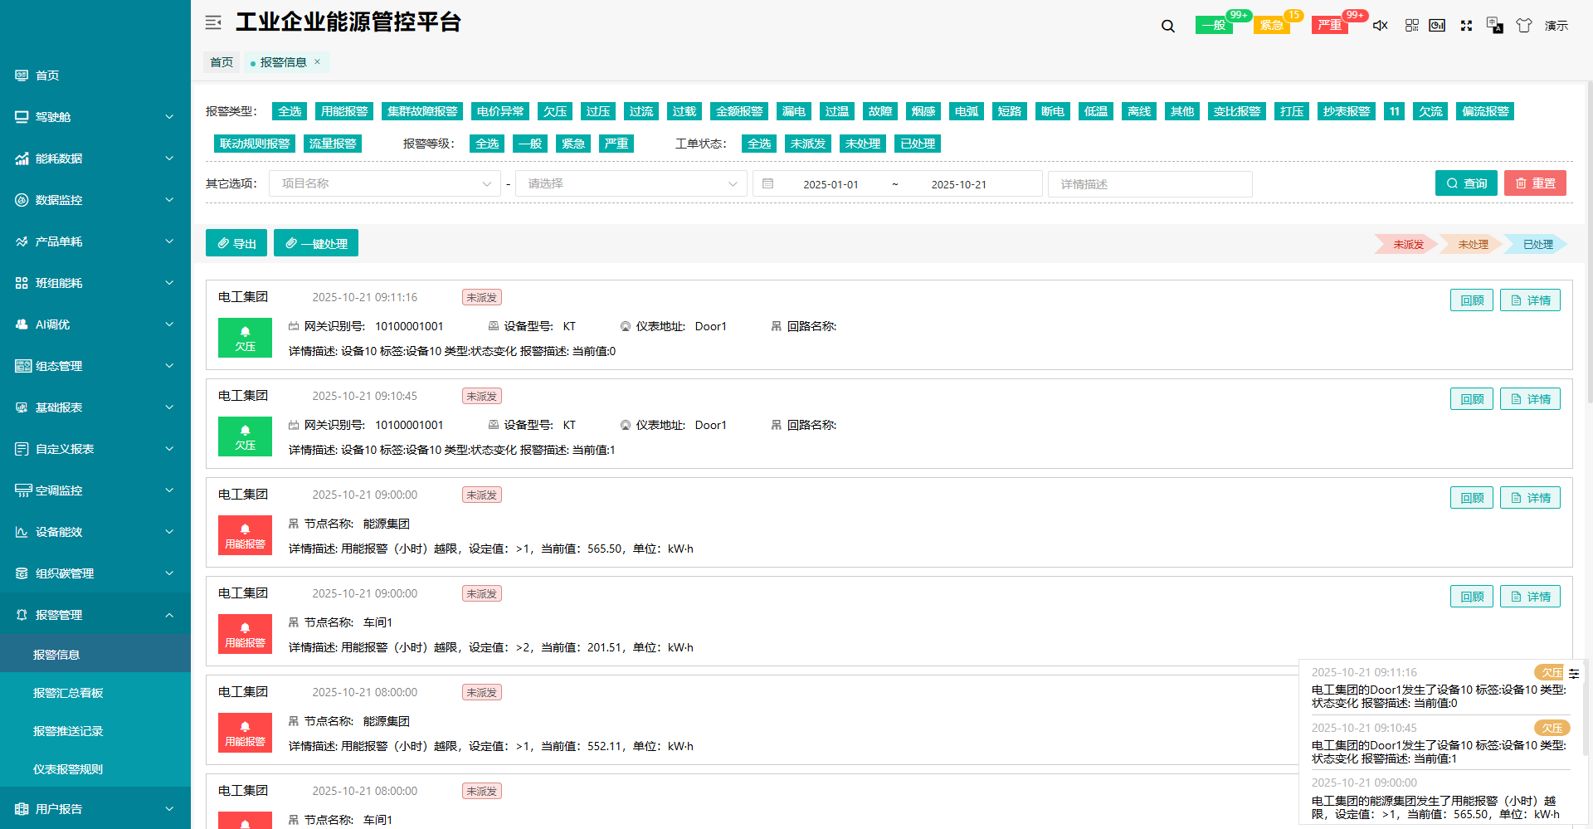1593x829 pixels.
Task: Toggle the 离线 alarm type filter
Action: [x=1139, y=111]
